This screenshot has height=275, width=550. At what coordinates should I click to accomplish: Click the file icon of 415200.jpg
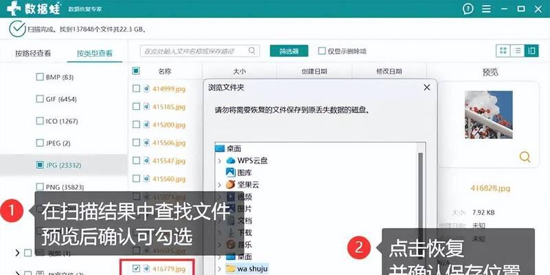point(146,124)
